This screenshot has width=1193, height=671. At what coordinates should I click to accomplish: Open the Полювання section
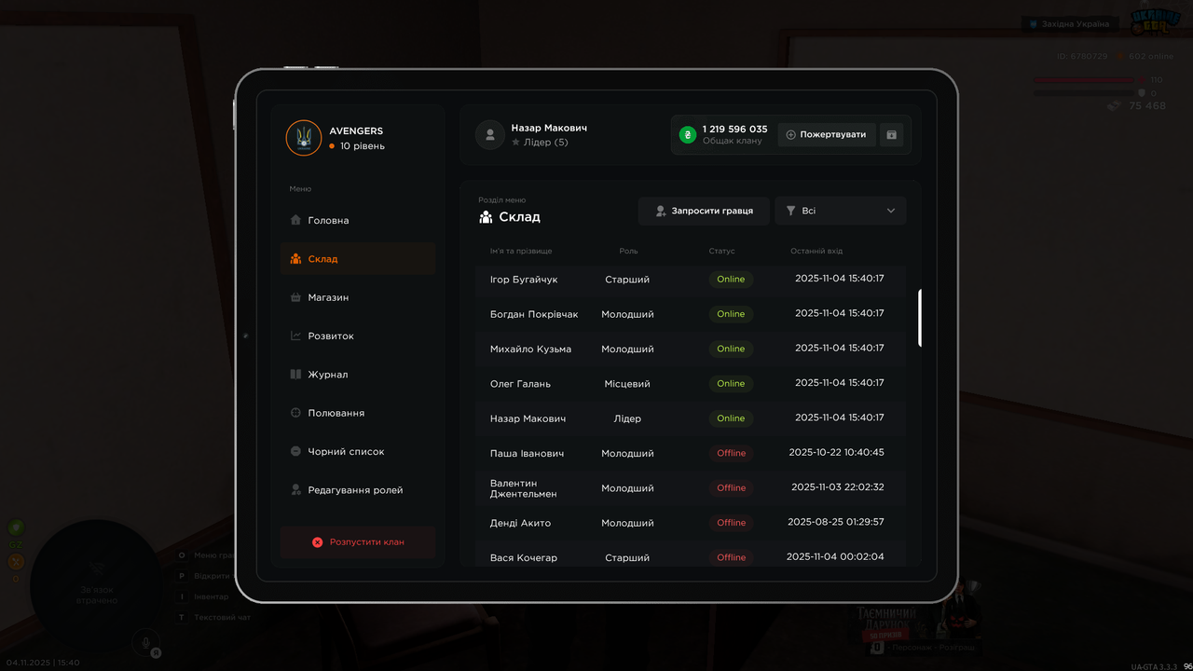pos(357,413)
